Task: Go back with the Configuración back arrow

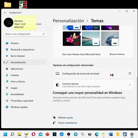Action: (5, 13)
